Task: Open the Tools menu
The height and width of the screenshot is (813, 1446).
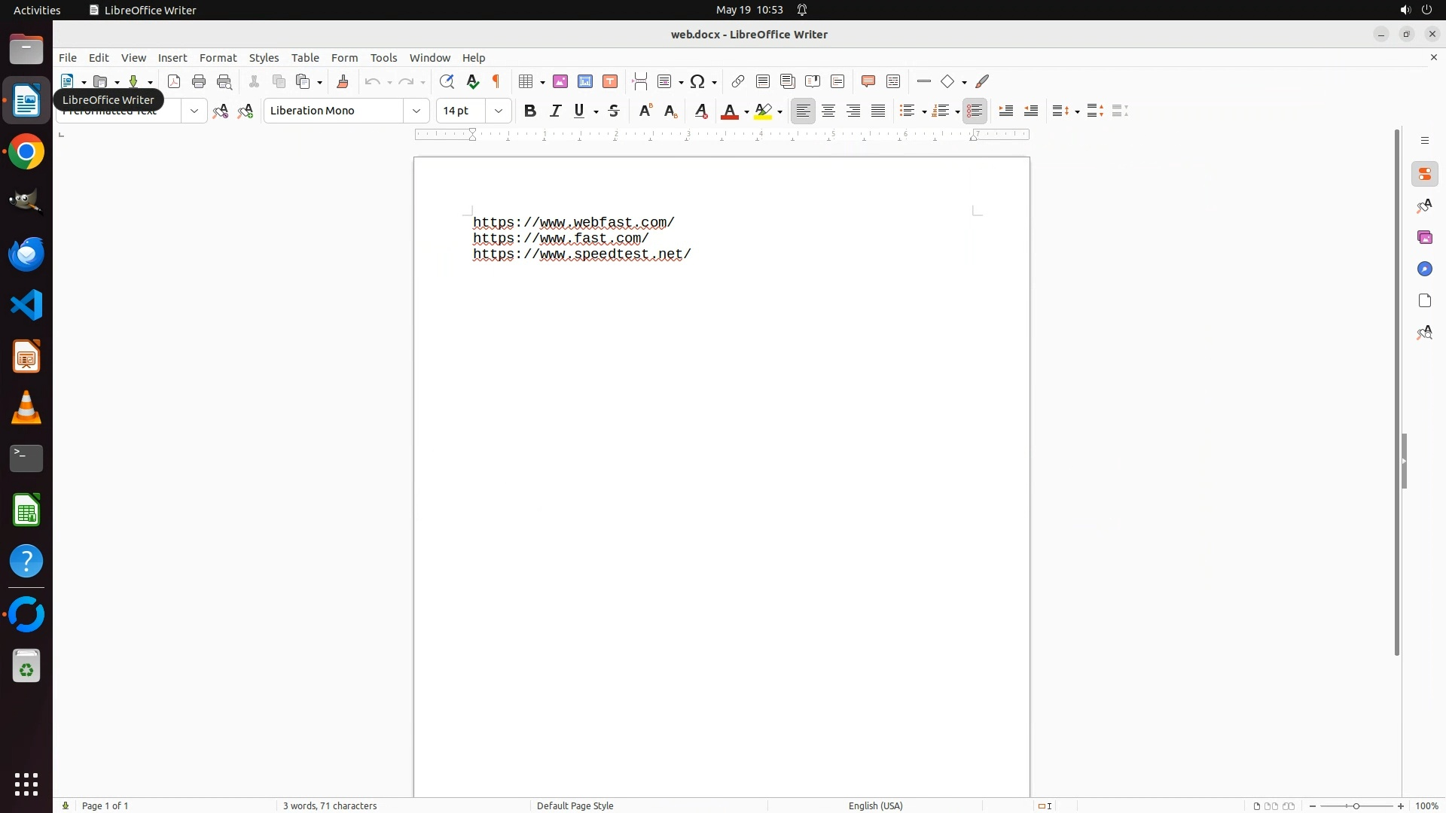Action: [x=383, y=58]
